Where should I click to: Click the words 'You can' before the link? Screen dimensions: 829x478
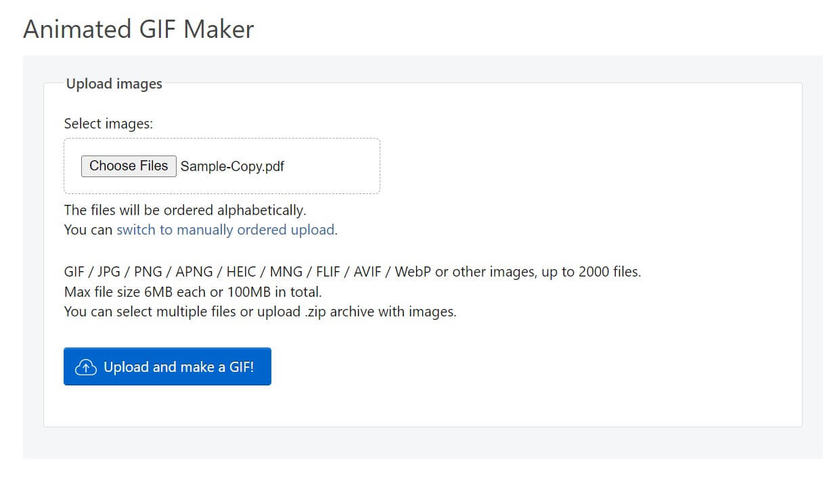point(88,230)
